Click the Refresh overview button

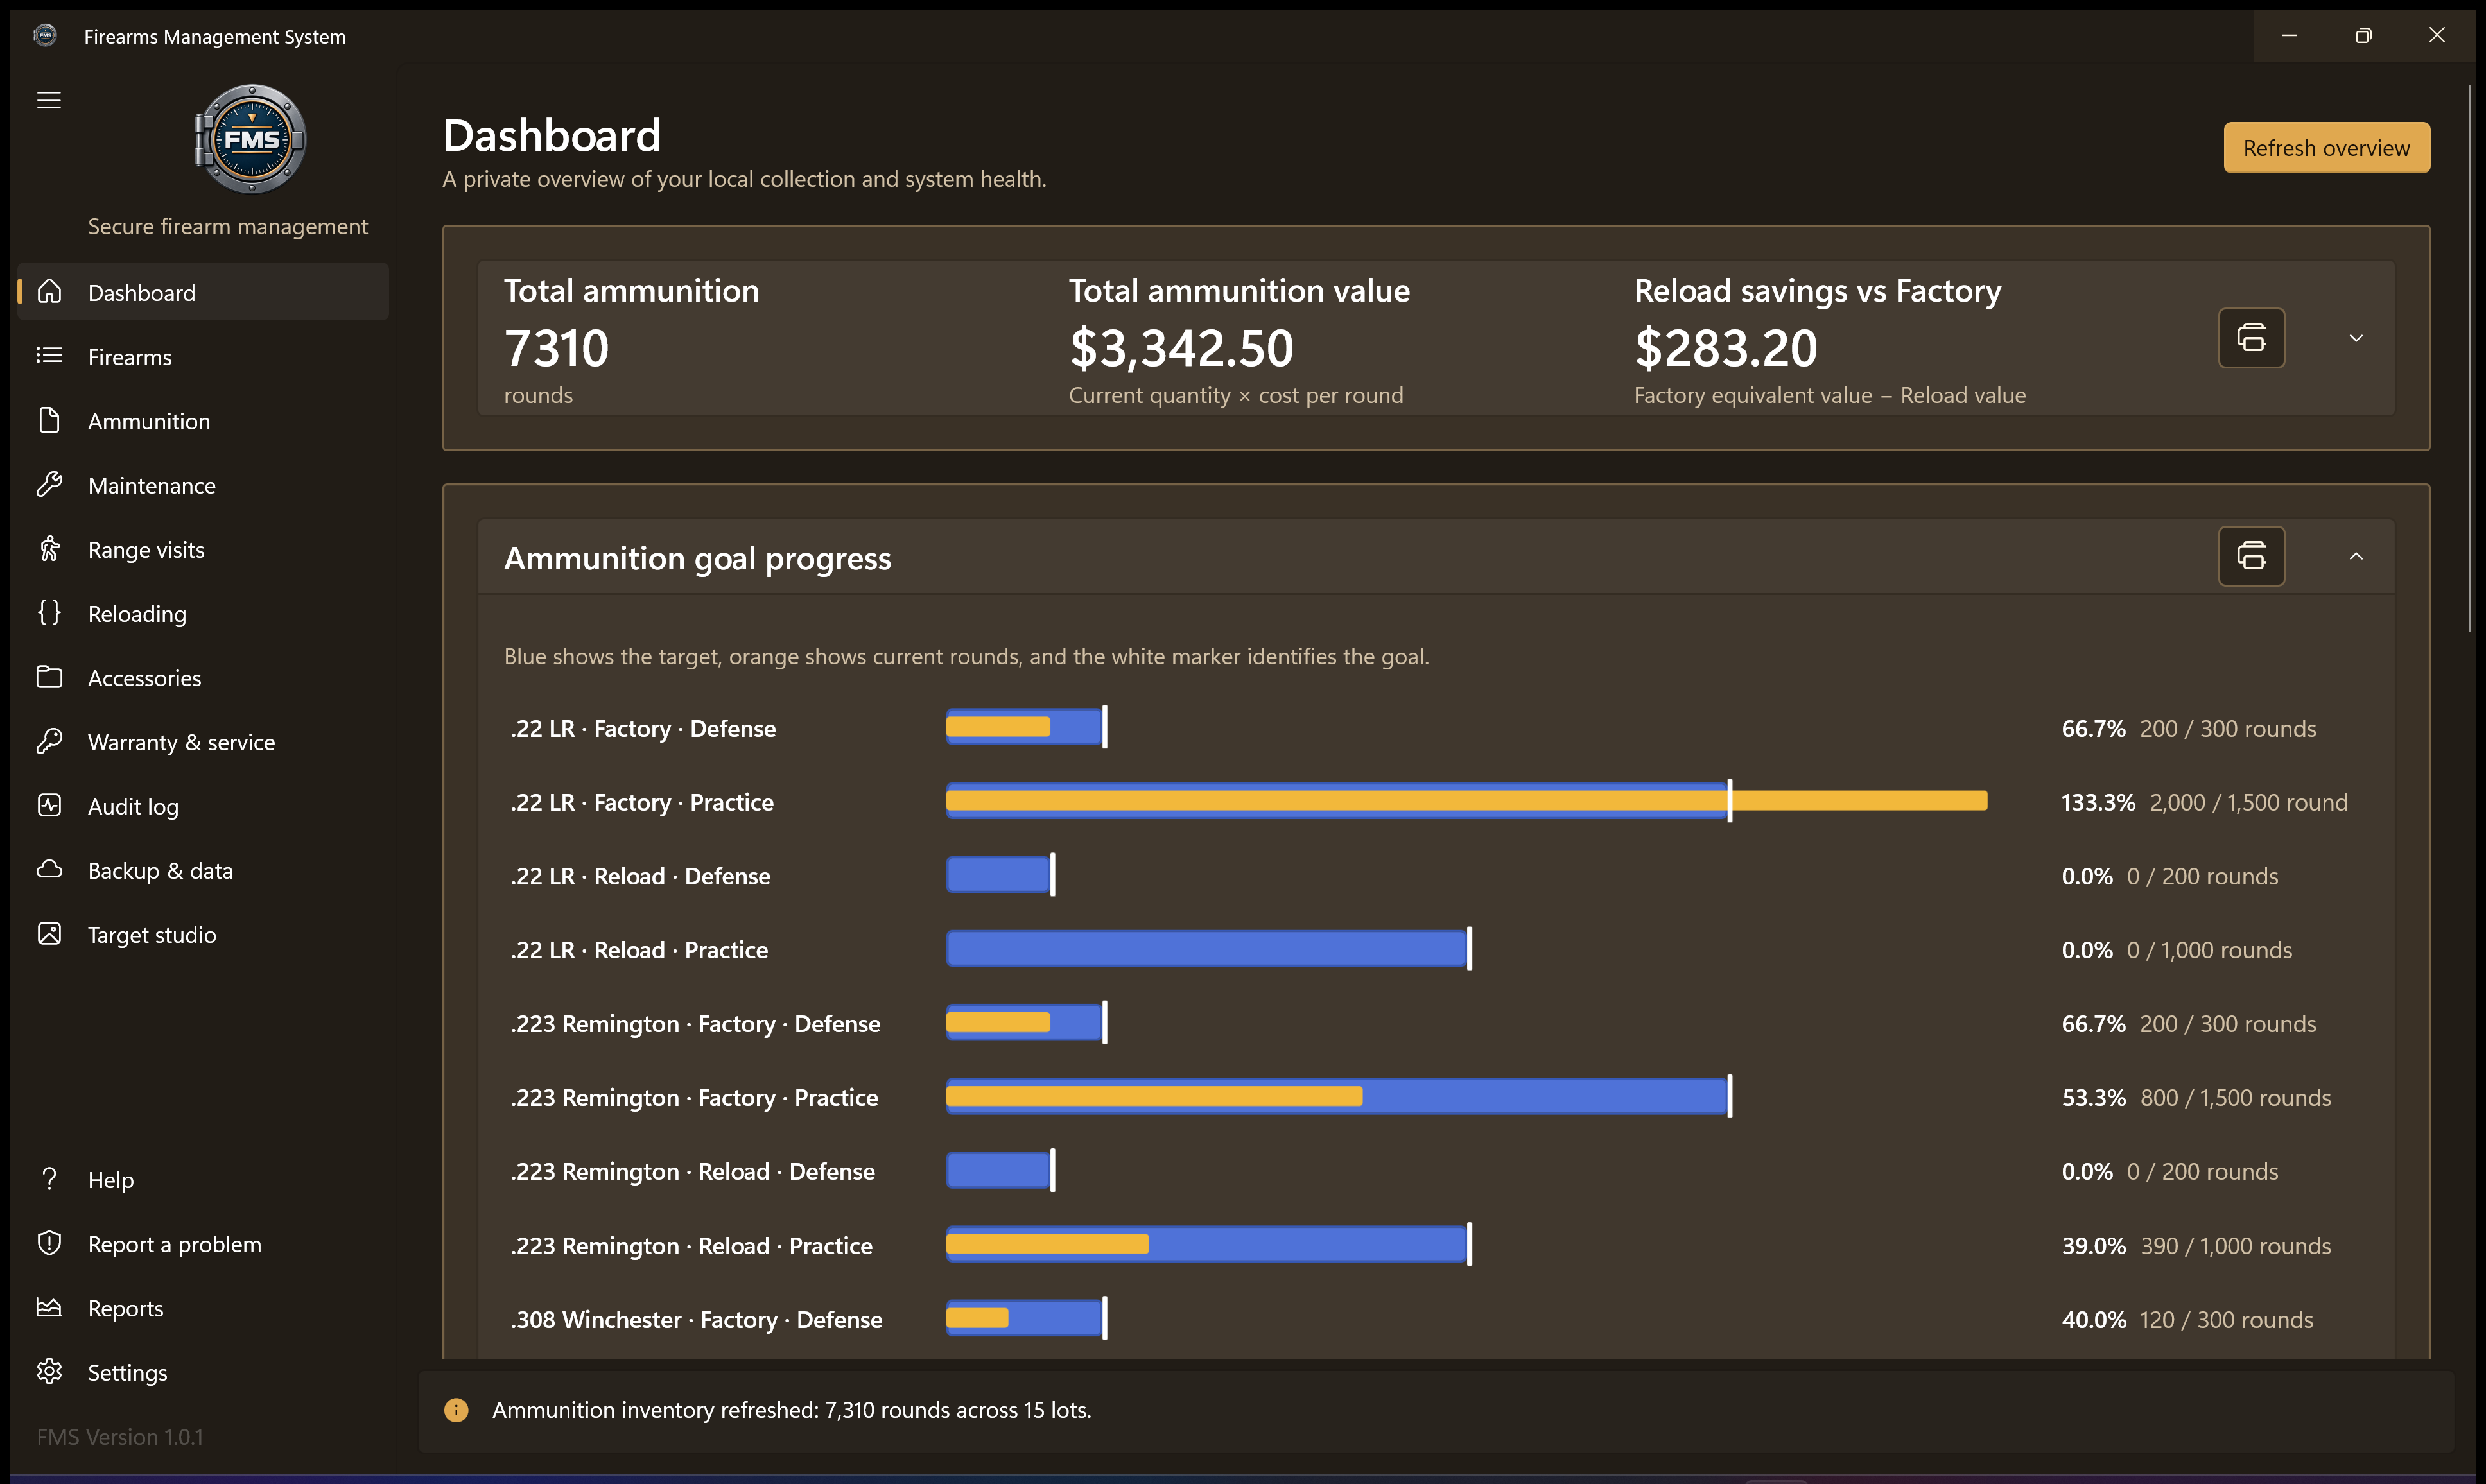pyautogui.click(x=2326, y=148)
